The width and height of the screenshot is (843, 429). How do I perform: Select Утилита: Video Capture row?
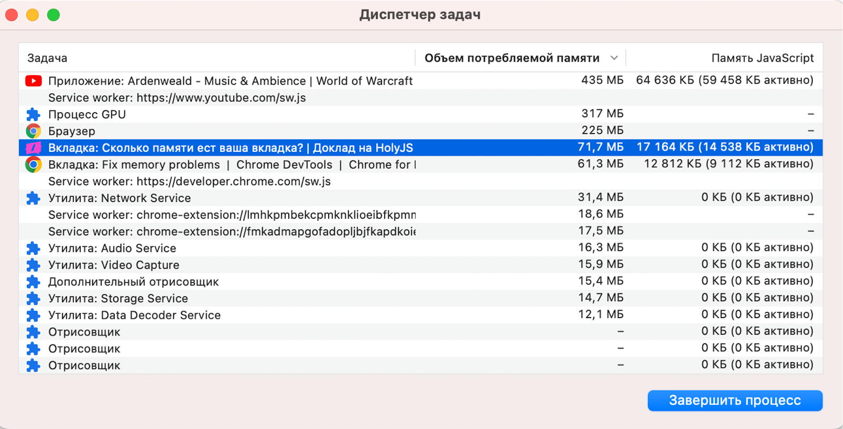(x=420, y=265)
